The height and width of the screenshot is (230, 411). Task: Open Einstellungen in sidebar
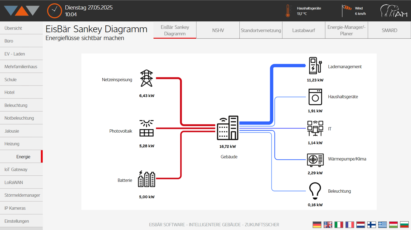[x=21, y=221]
